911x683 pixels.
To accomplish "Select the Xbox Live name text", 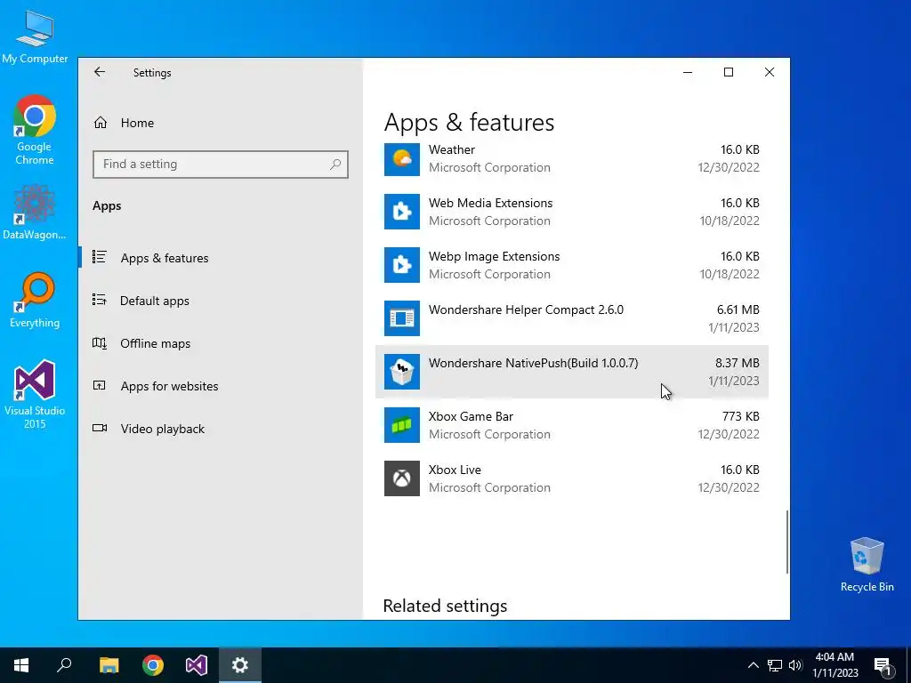I will point(455,470).
